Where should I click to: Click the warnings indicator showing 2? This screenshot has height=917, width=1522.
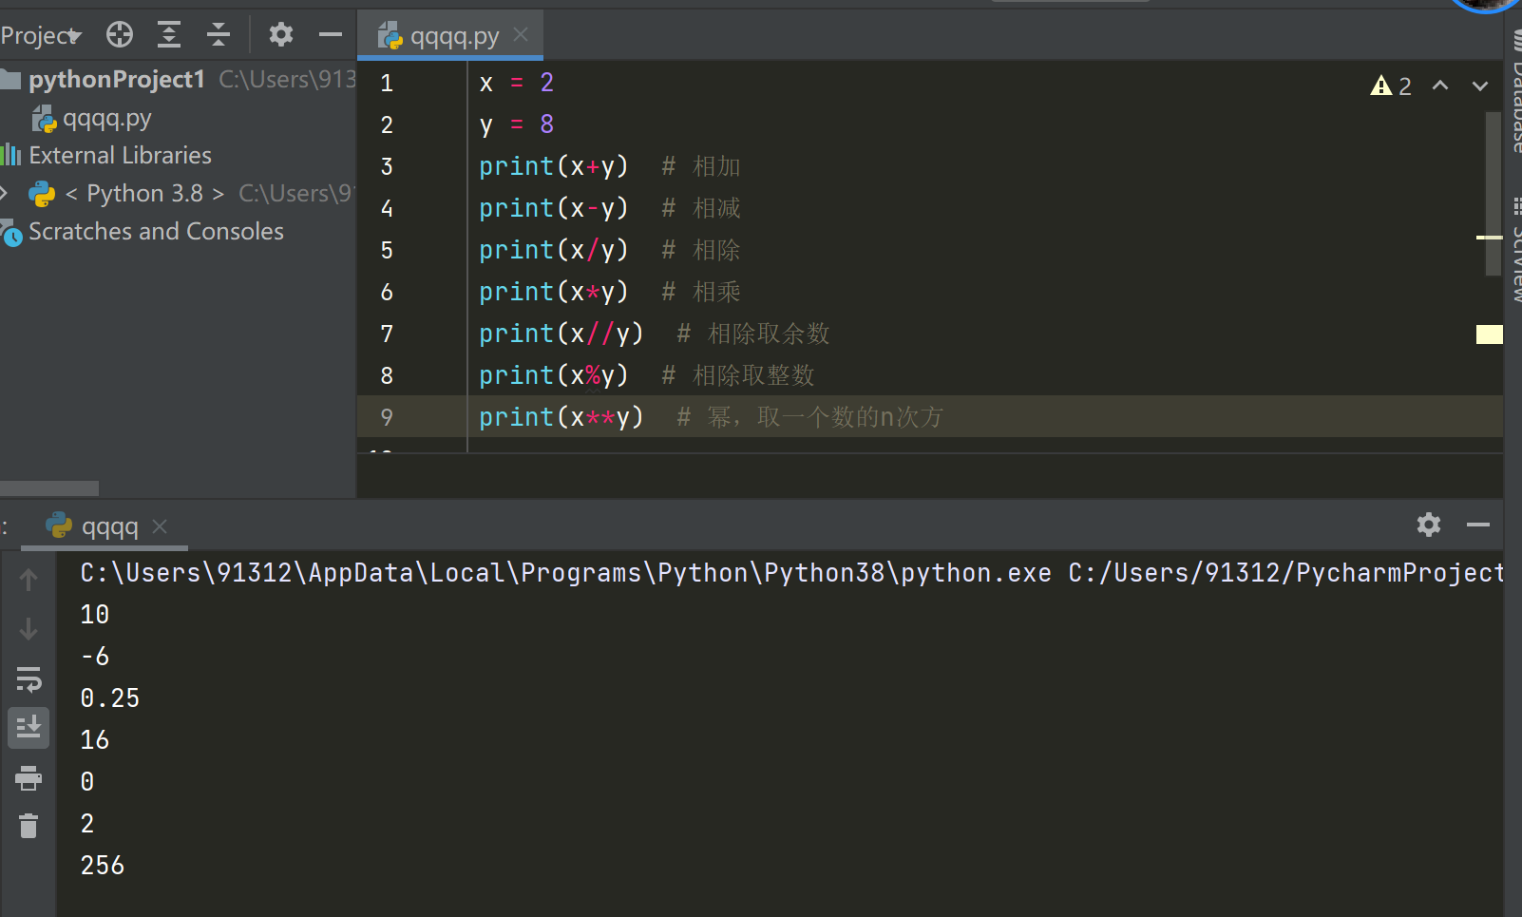point(1391,86)
